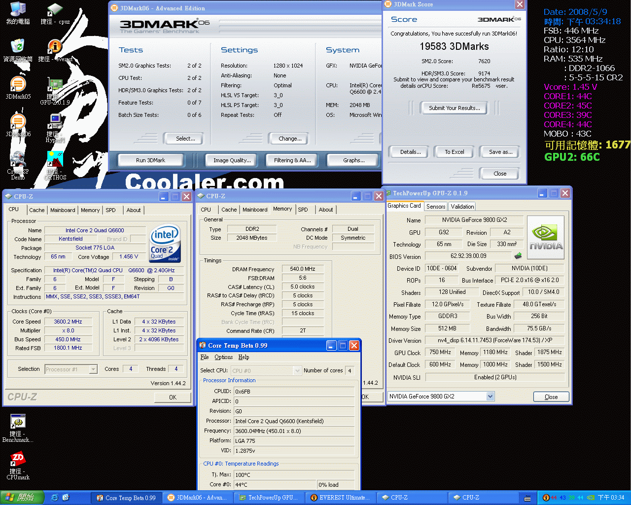Open the Processor #1 selection dropdown in CPU-Z
The width and height of the screenshot is (631, 505).
[x=71, y=369]
